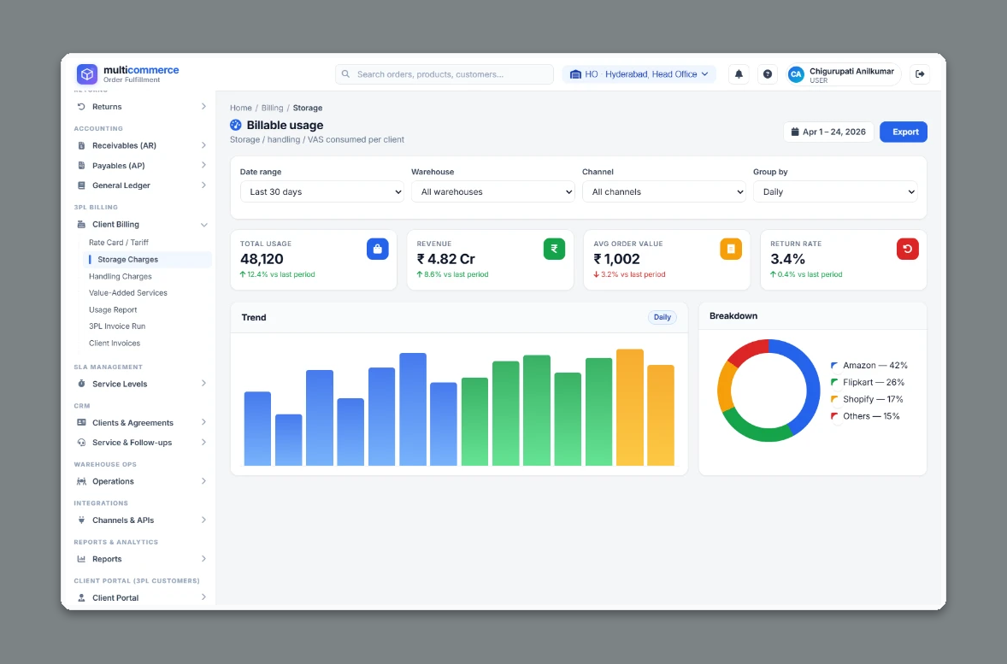Open the Date range dropdown
This screenshot has width=1007, height=664.
[x=321, y=191]
